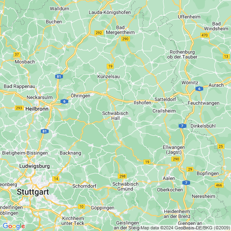Click the Ellwangen (Jagst) label
This screenshot has height=231, width=231.
[174, 150]
